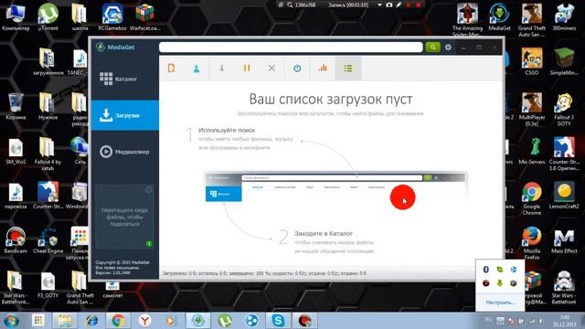Viewport: 585px width, 329px height.
Task: Expand the dropdown arrow in recording bar
Action: click(x=379, y=5)
